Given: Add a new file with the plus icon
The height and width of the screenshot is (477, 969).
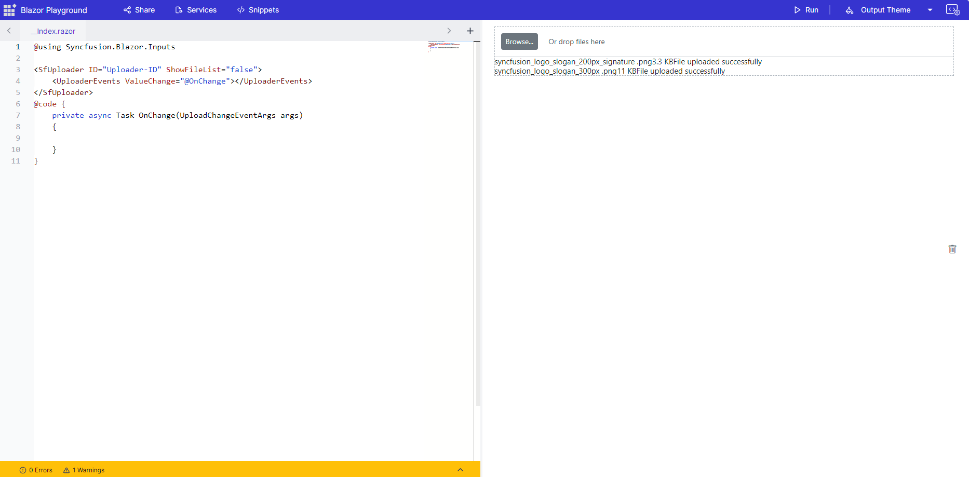Looking at the screenshot, I should point(470,31).
